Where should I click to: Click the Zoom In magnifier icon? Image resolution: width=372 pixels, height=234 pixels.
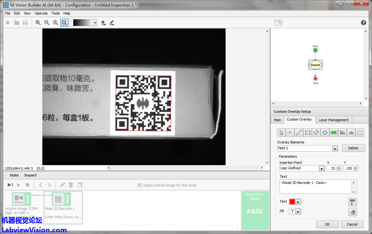pyautogui.click(x=38, y=23)
